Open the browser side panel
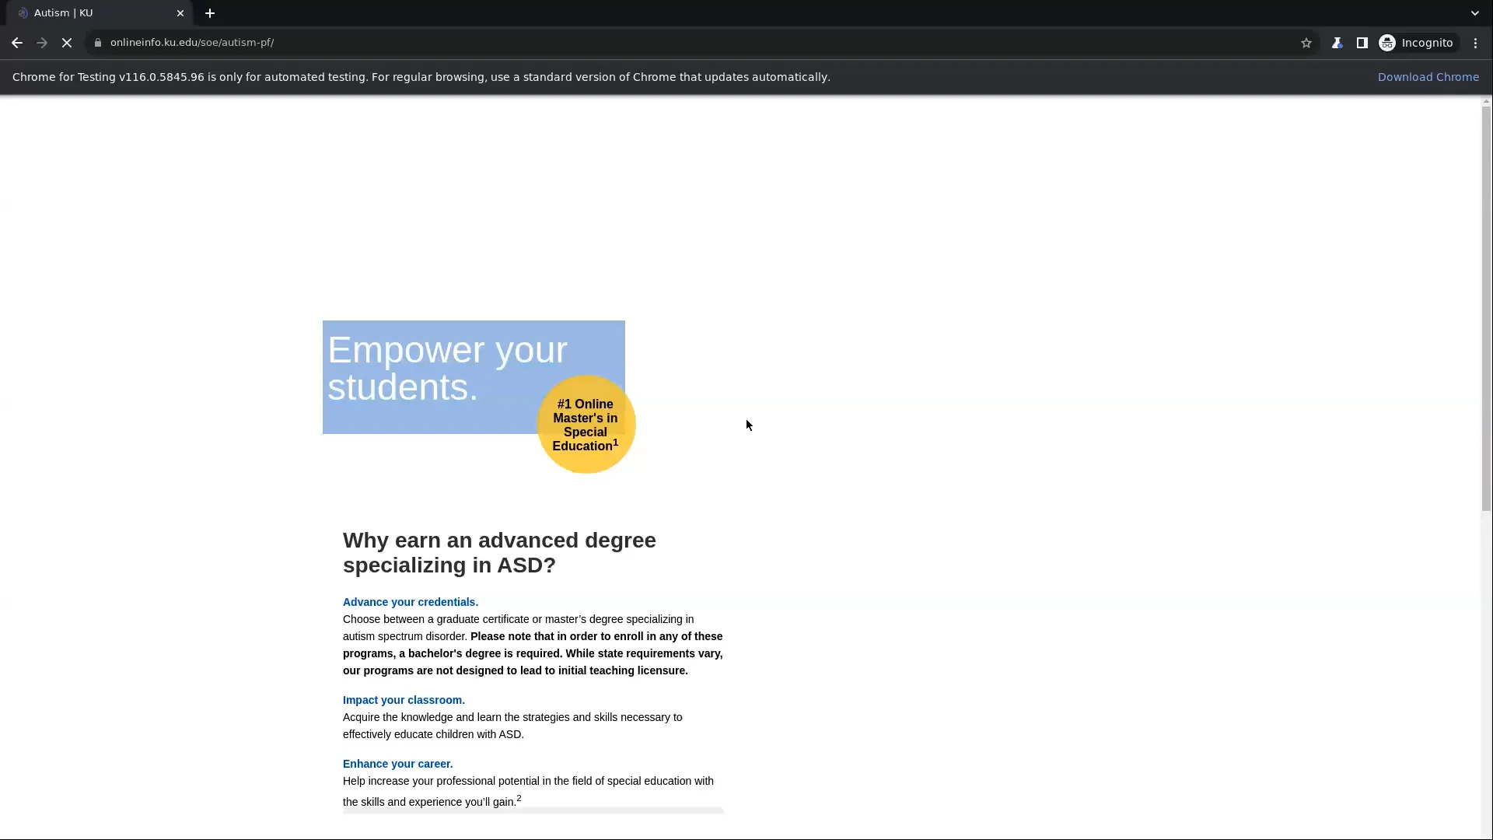Viewport: 1493px width, 840px height. click(1363, 43)
